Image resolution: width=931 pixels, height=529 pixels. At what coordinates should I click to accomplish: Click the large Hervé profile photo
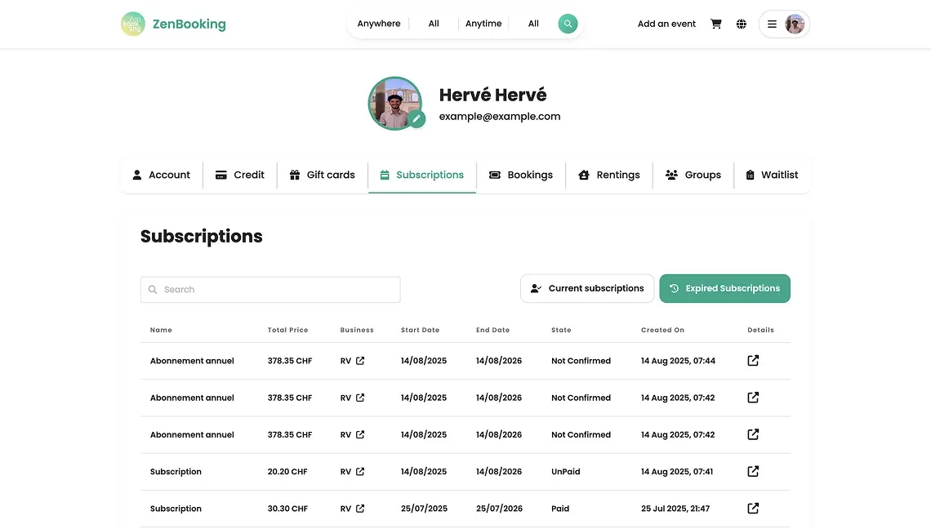pyautogui.click(x=394, y=104)
